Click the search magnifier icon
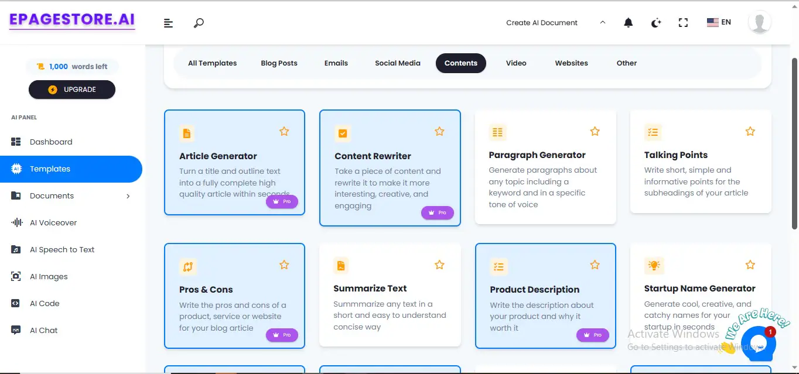Image resolution: width=799 pixels, height=374 pixels. (199, 23)
